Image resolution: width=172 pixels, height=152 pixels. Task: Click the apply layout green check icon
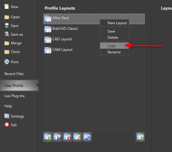(140, 137)
